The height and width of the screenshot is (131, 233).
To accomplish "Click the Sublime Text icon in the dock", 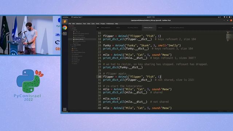I will point(65,21).
